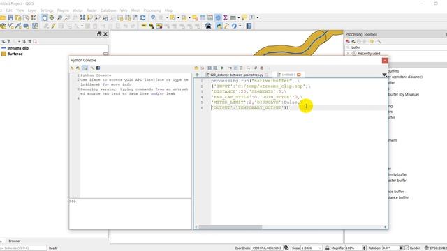
Task: Open the Plugins menu
Action: [63, 10]
